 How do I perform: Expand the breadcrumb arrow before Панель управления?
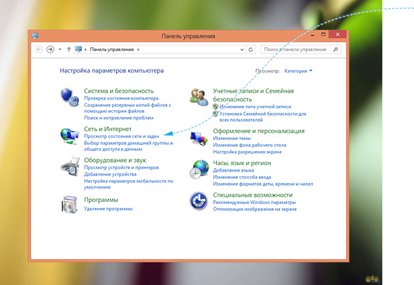pos(85,49)
